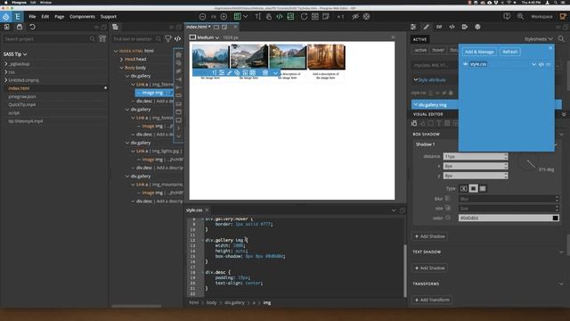Viewport: 570px width, 321px height.
Task: Click Add & Manage button in popup
Action: (x=479, y=52)
